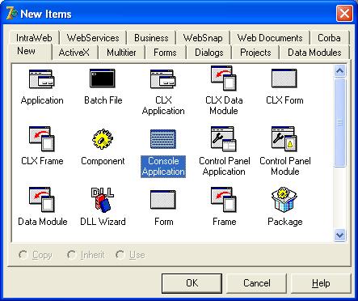Click the Console Application icon
The image size is (358, 301).
click(x=163, y=139)
